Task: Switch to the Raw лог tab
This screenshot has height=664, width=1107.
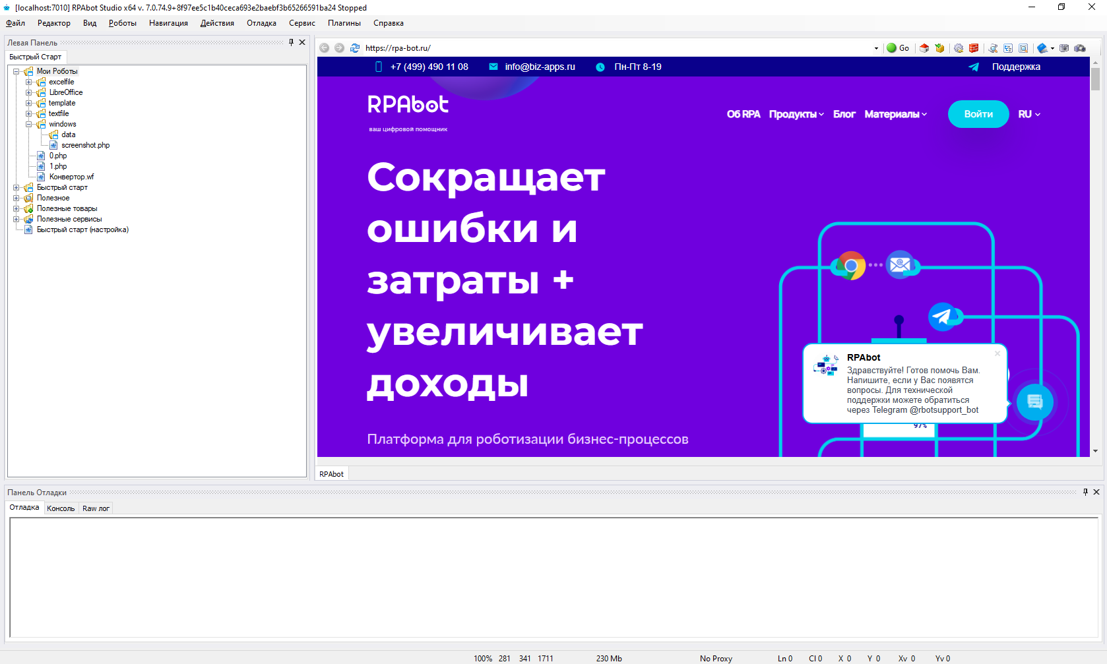Action: coord(96,508)
